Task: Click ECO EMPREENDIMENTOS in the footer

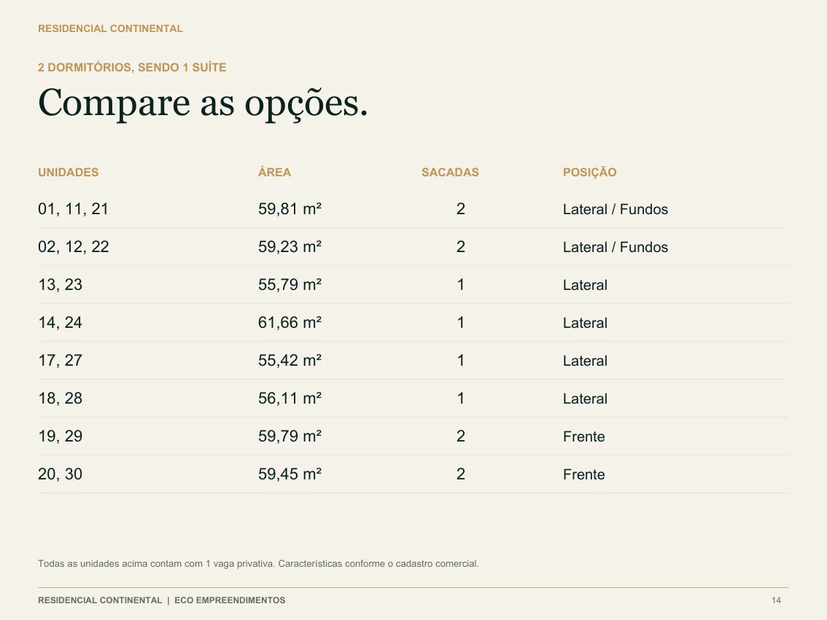Action: [x=230, y=600]
